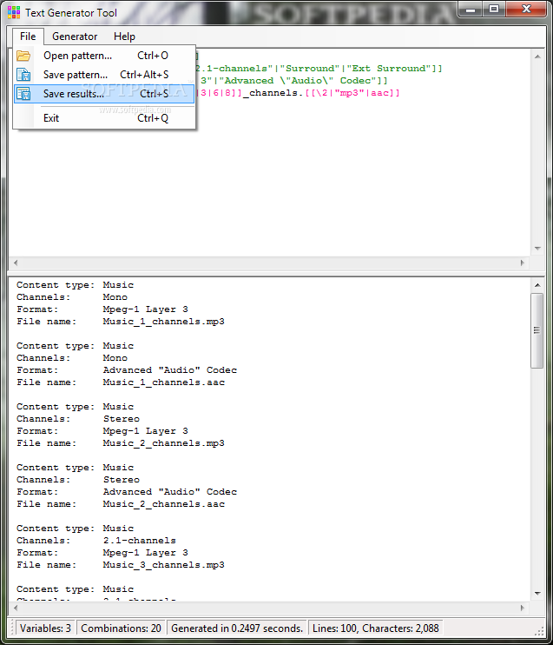Click the 2.1-channels value in results
This screenshot has height=645, width=553.
[x=139, y=541]
